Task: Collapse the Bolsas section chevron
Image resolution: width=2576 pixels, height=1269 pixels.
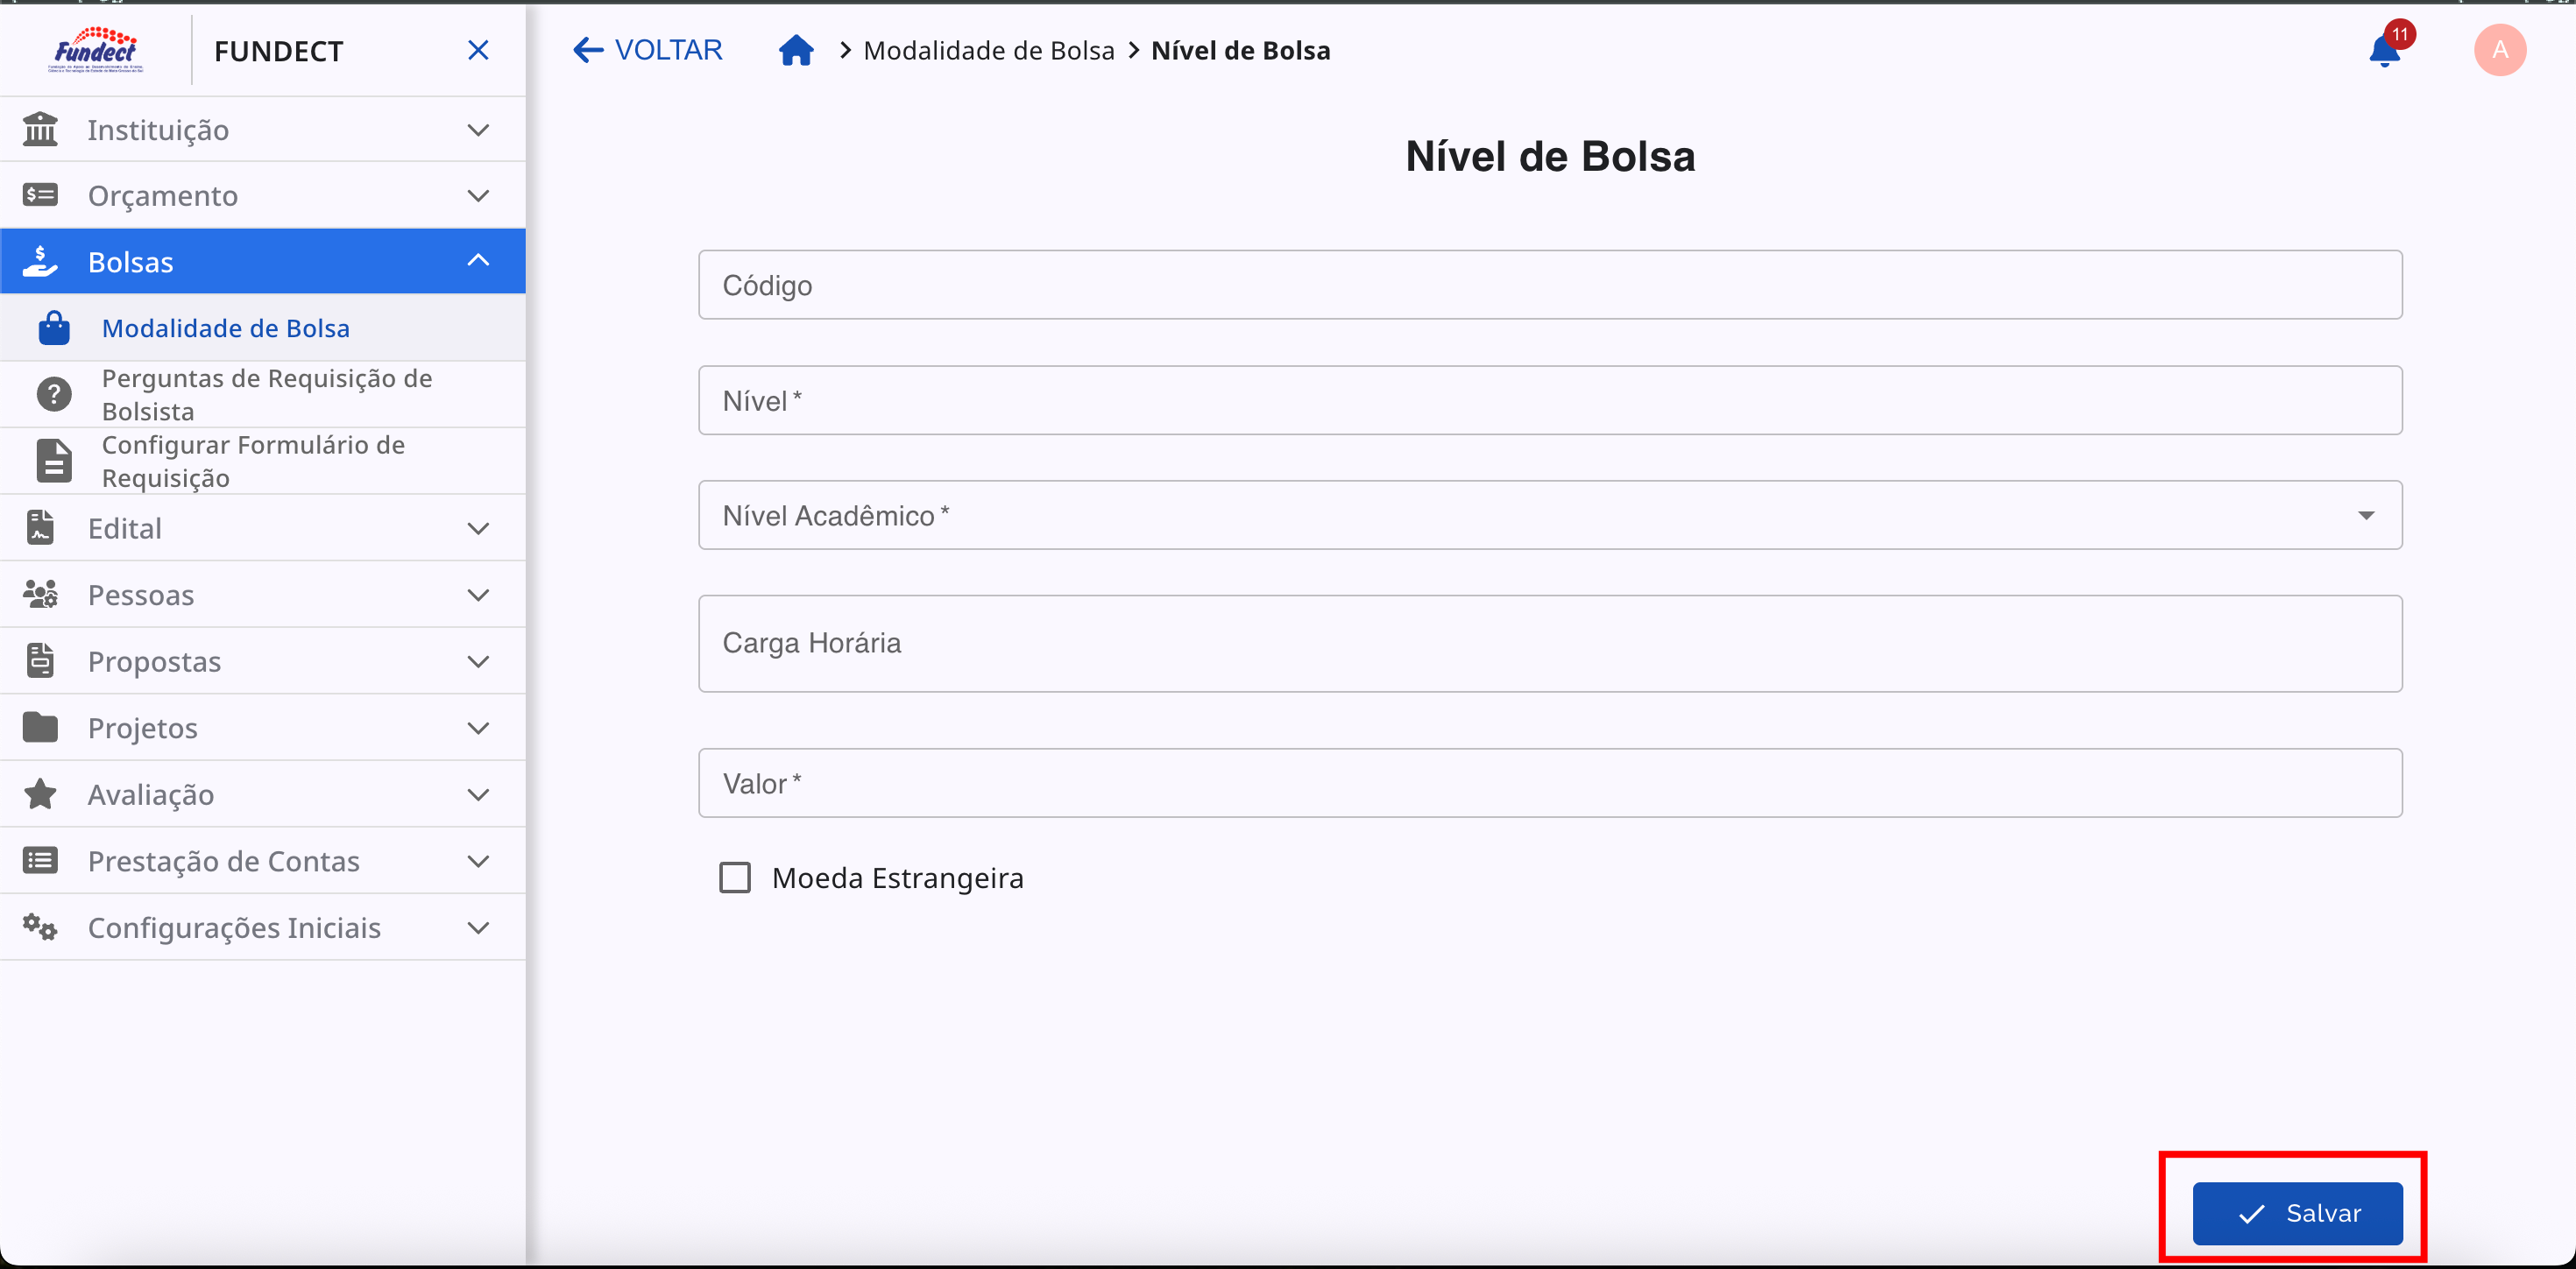Action: coord(478,261)
